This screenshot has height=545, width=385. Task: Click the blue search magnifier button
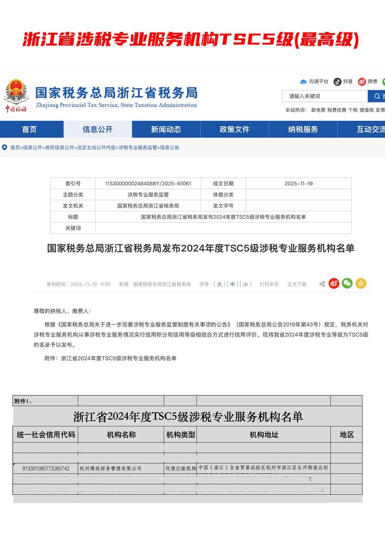[377, 96]
